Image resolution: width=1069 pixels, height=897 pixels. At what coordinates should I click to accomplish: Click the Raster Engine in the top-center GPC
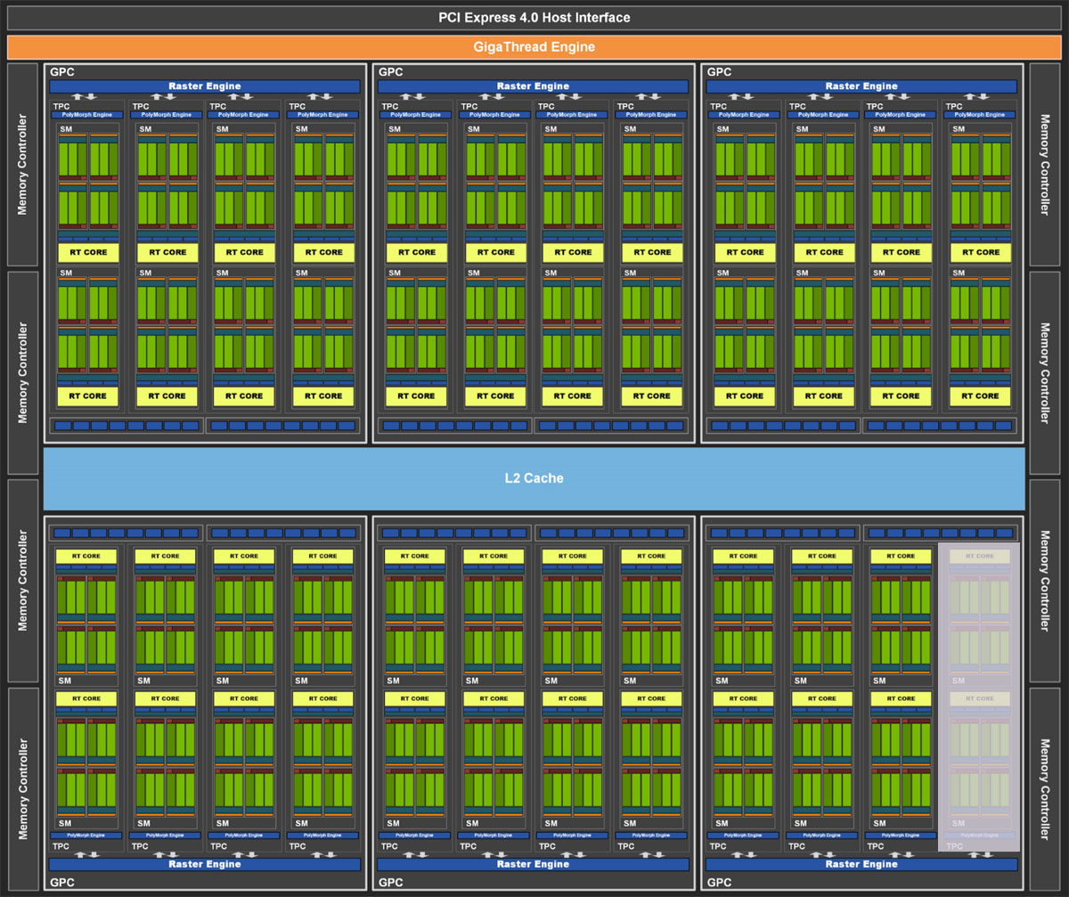[532, 86]
